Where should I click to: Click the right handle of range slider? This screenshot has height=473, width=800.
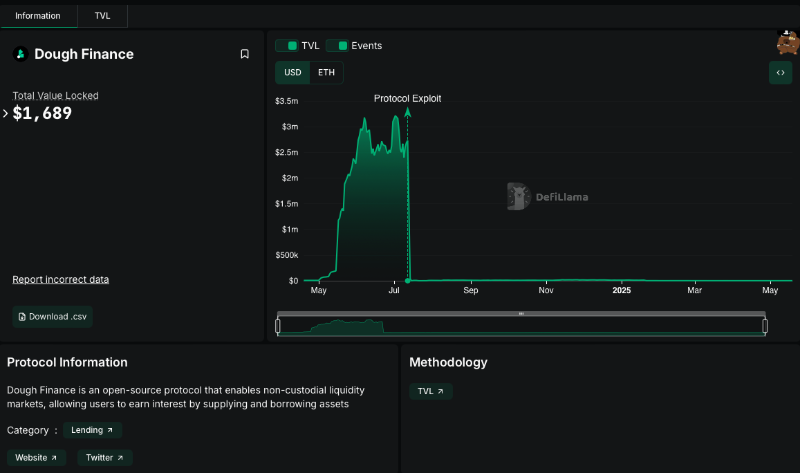pos(765,326)
